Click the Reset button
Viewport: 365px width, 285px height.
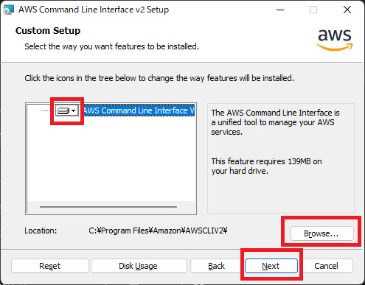click(x=50, y=266)
